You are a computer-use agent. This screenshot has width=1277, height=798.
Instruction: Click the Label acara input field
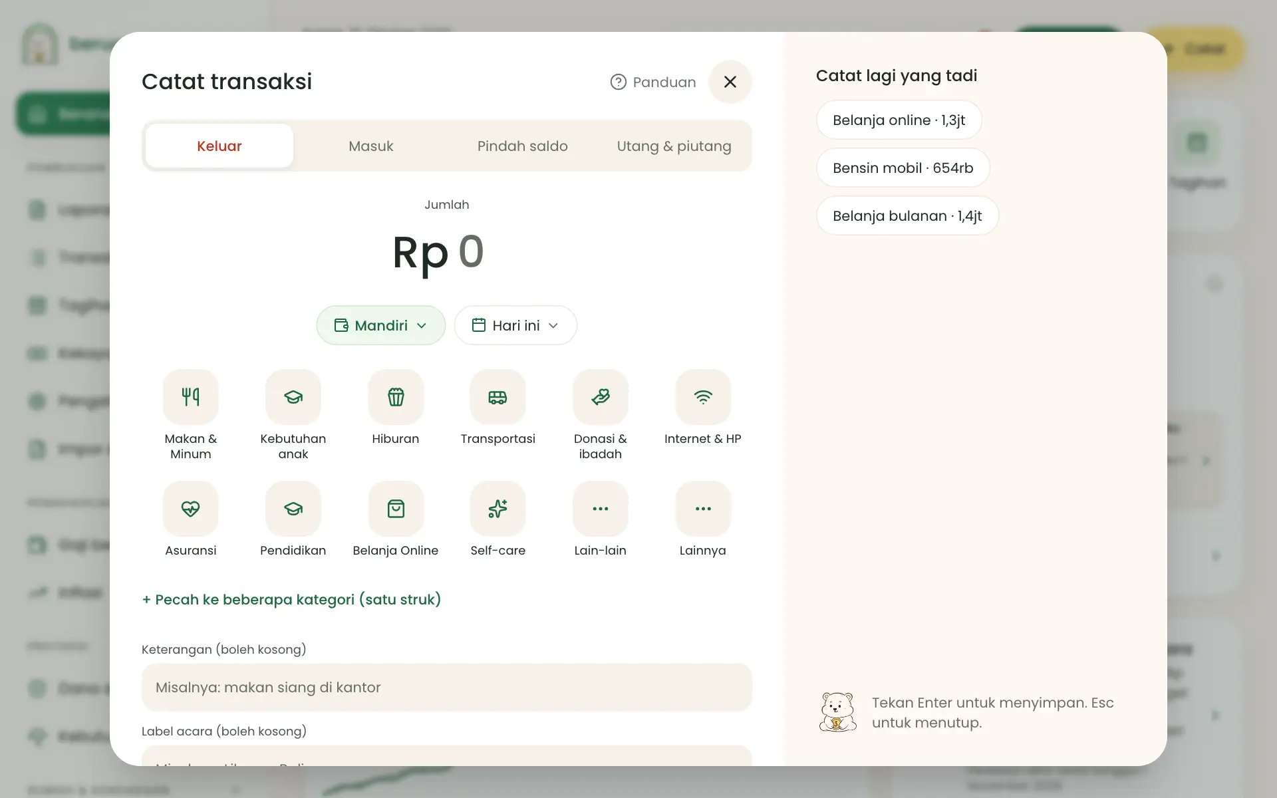[447, 756]
